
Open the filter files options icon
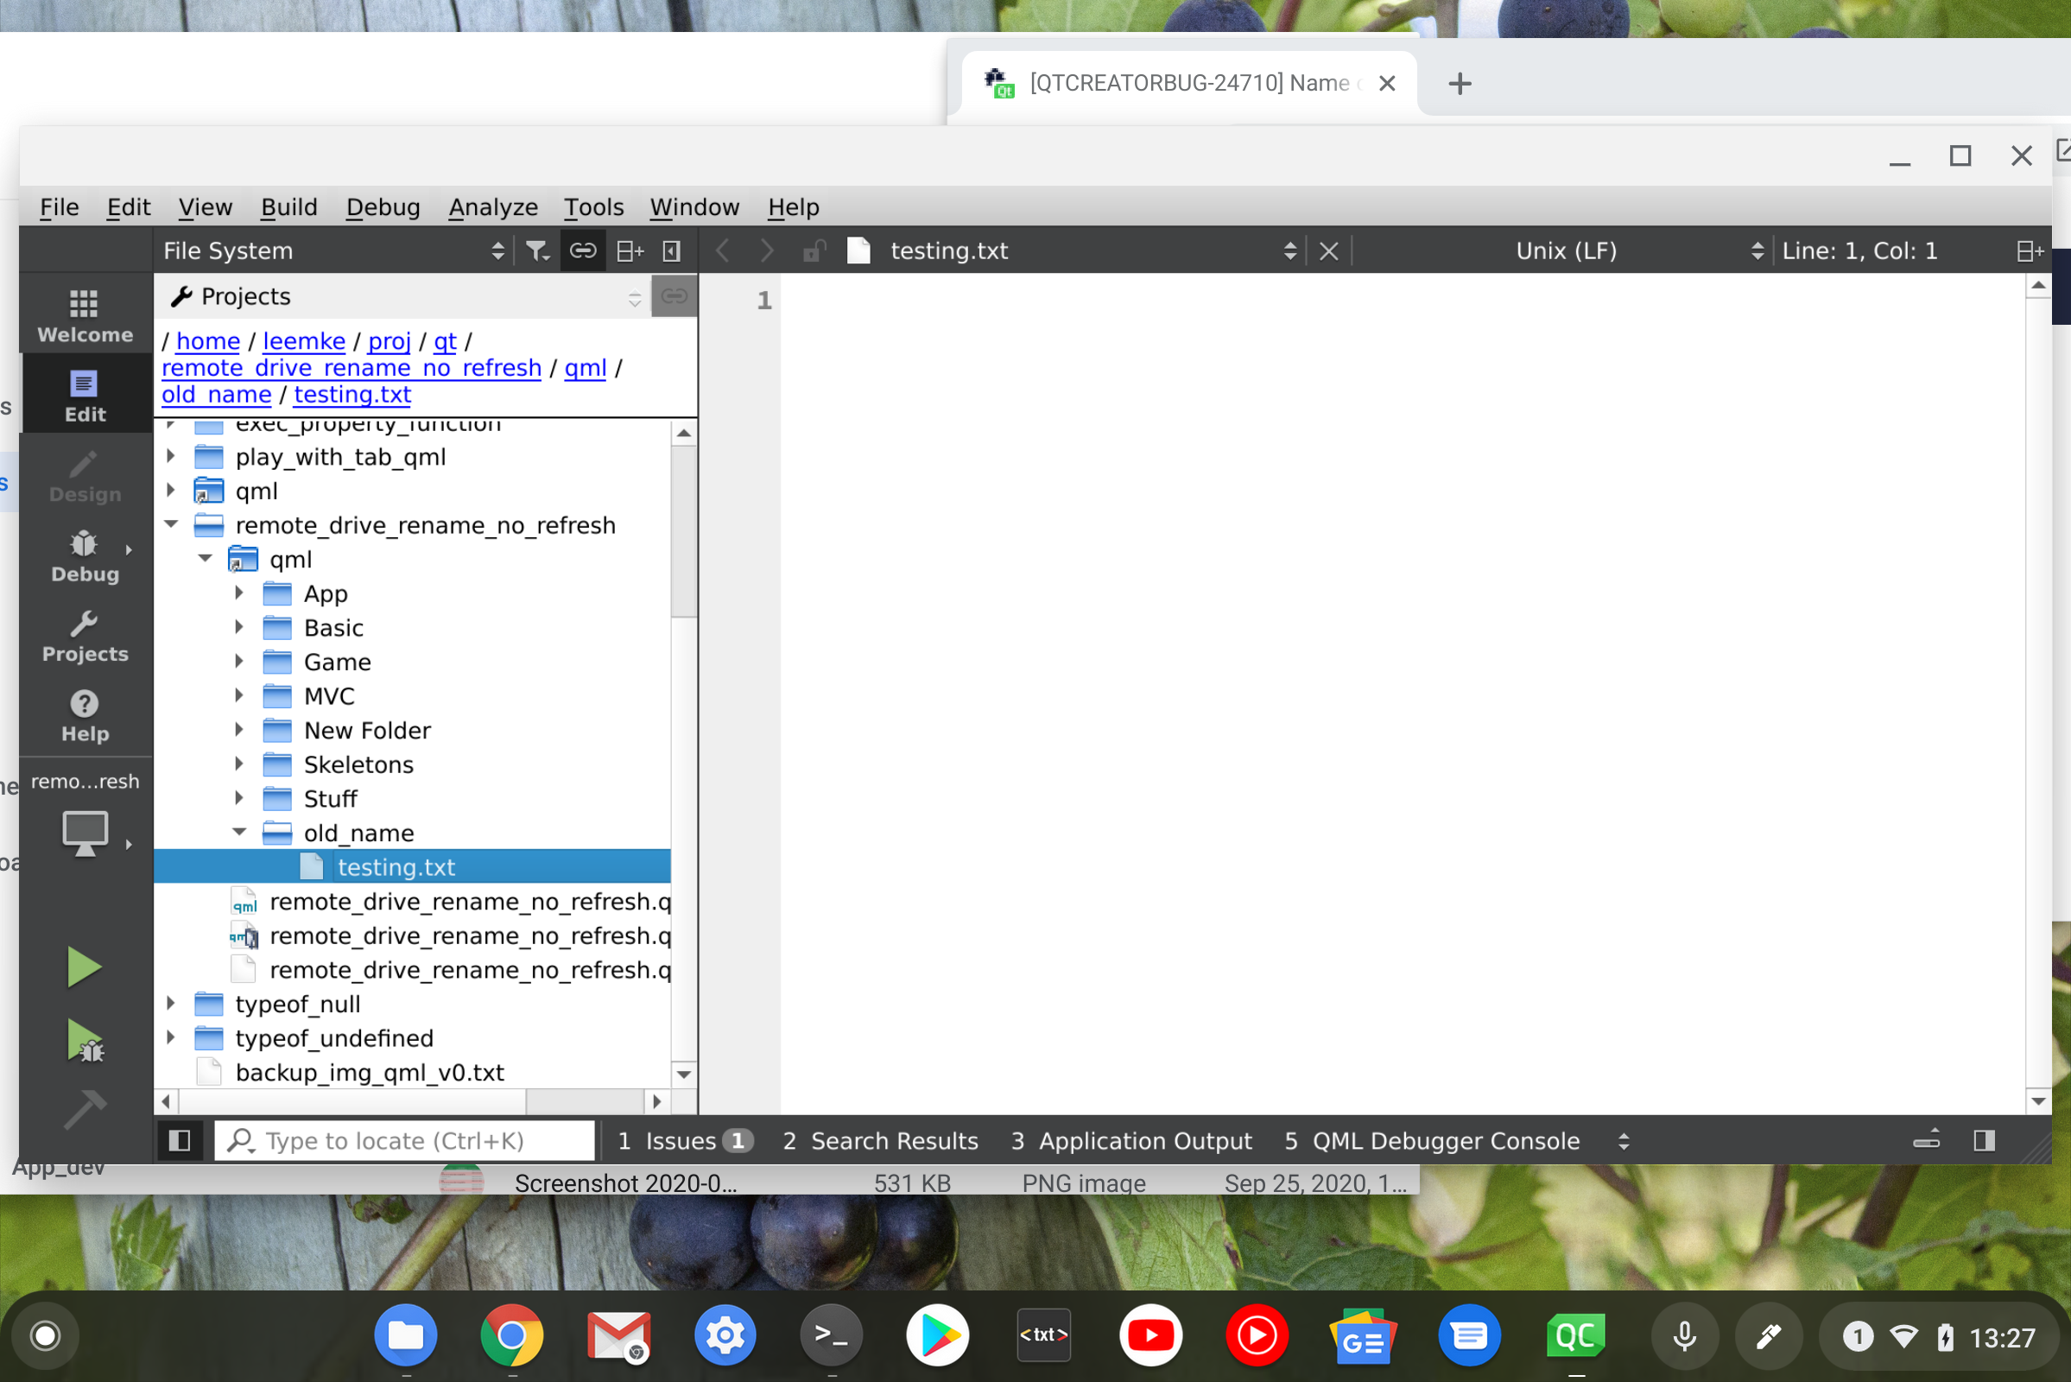tap(536, 251)
